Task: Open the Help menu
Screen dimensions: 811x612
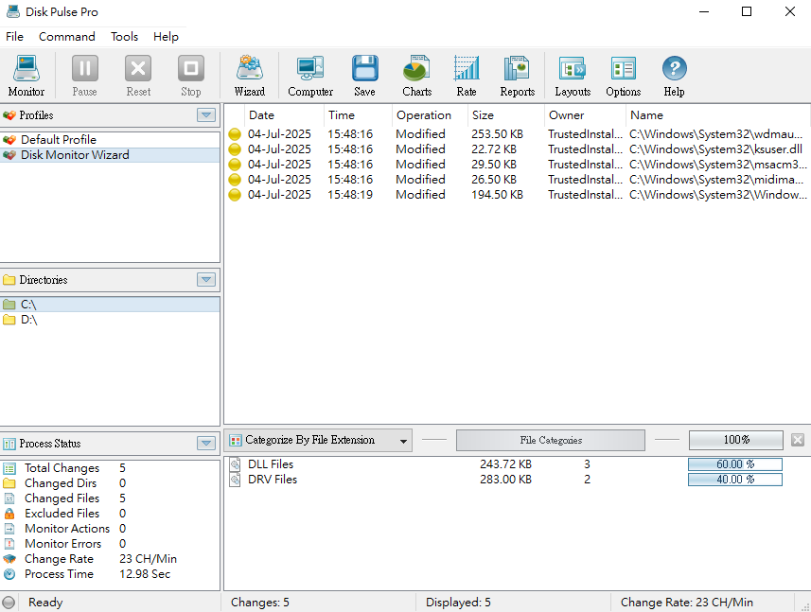Action: (x=166, y=37)
